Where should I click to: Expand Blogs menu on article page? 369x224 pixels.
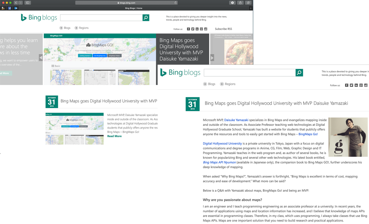click(x=209, y=84)
